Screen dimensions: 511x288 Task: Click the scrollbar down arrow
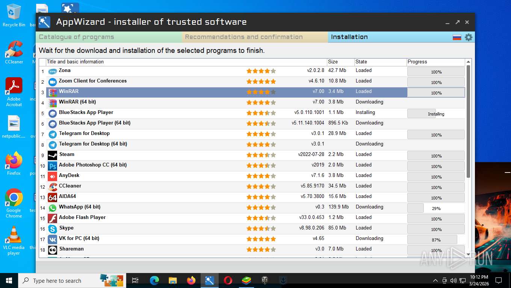468,254
